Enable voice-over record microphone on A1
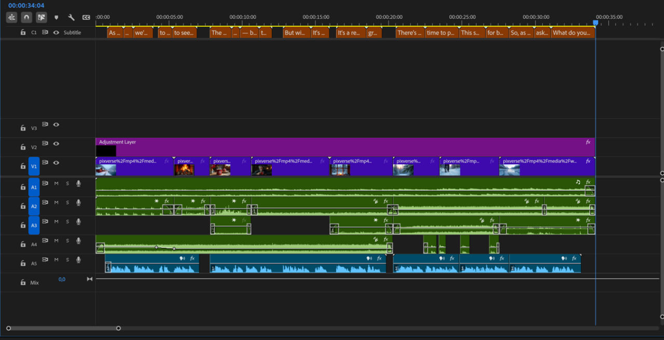 [78, 183]
